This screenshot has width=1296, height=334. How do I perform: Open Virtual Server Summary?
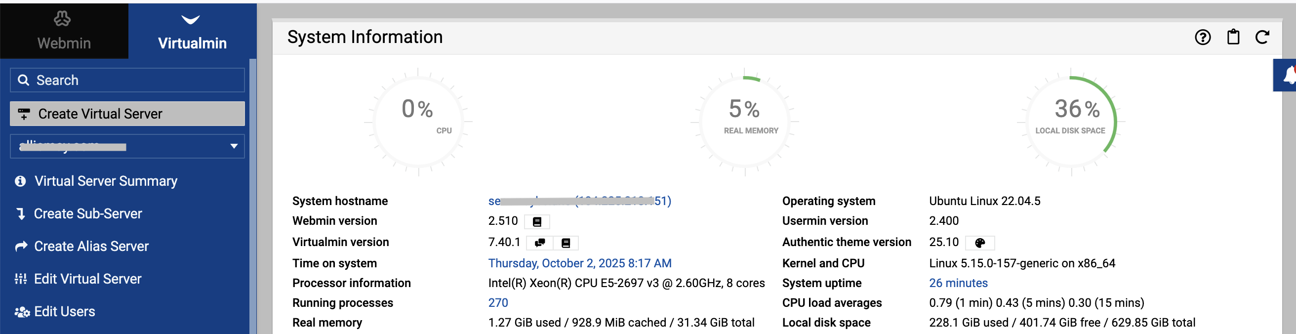(106, 181)
